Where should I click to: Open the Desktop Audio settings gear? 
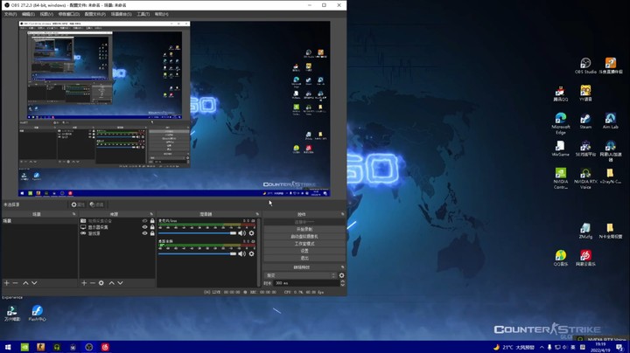pos(251,253)
